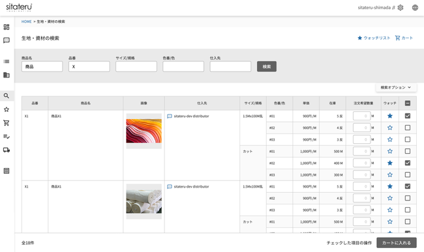Focus the 仕入先 input field

230,66
